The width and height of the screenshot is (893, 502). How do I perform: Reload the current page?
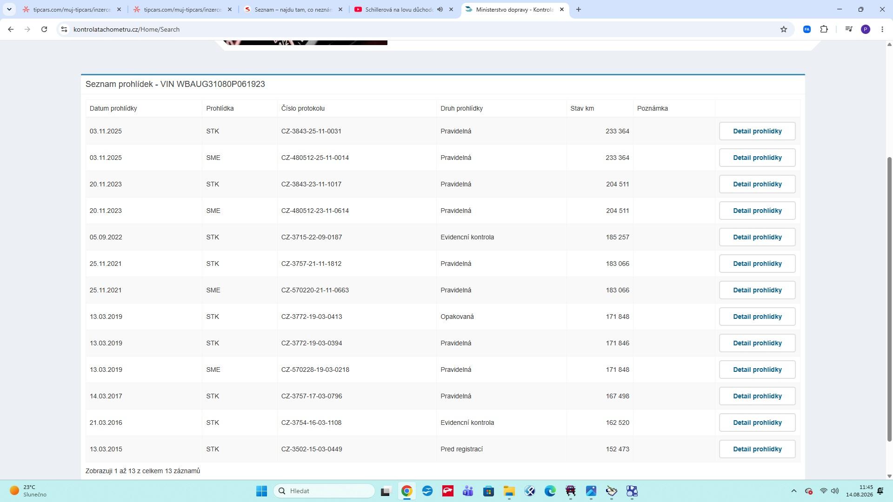pyautogui.click(x=44, y=29)
